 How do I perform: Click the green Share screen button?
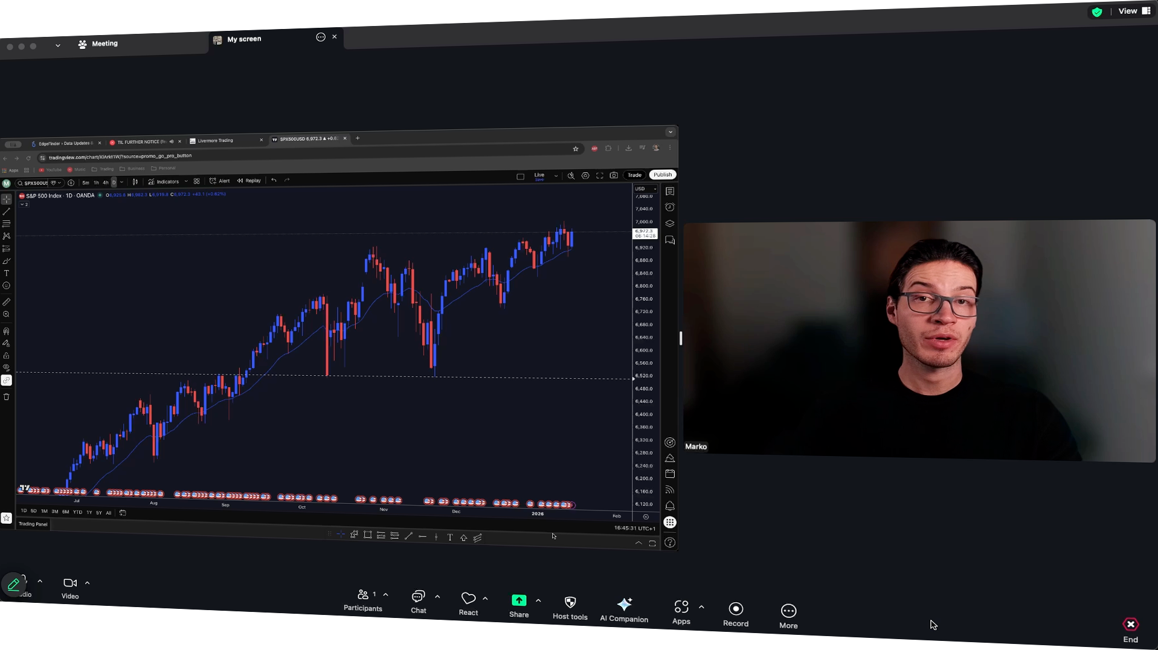click(519, 607)
